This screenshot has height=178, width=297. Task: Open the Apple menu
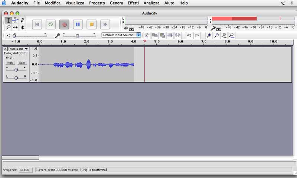click(4, 3)
